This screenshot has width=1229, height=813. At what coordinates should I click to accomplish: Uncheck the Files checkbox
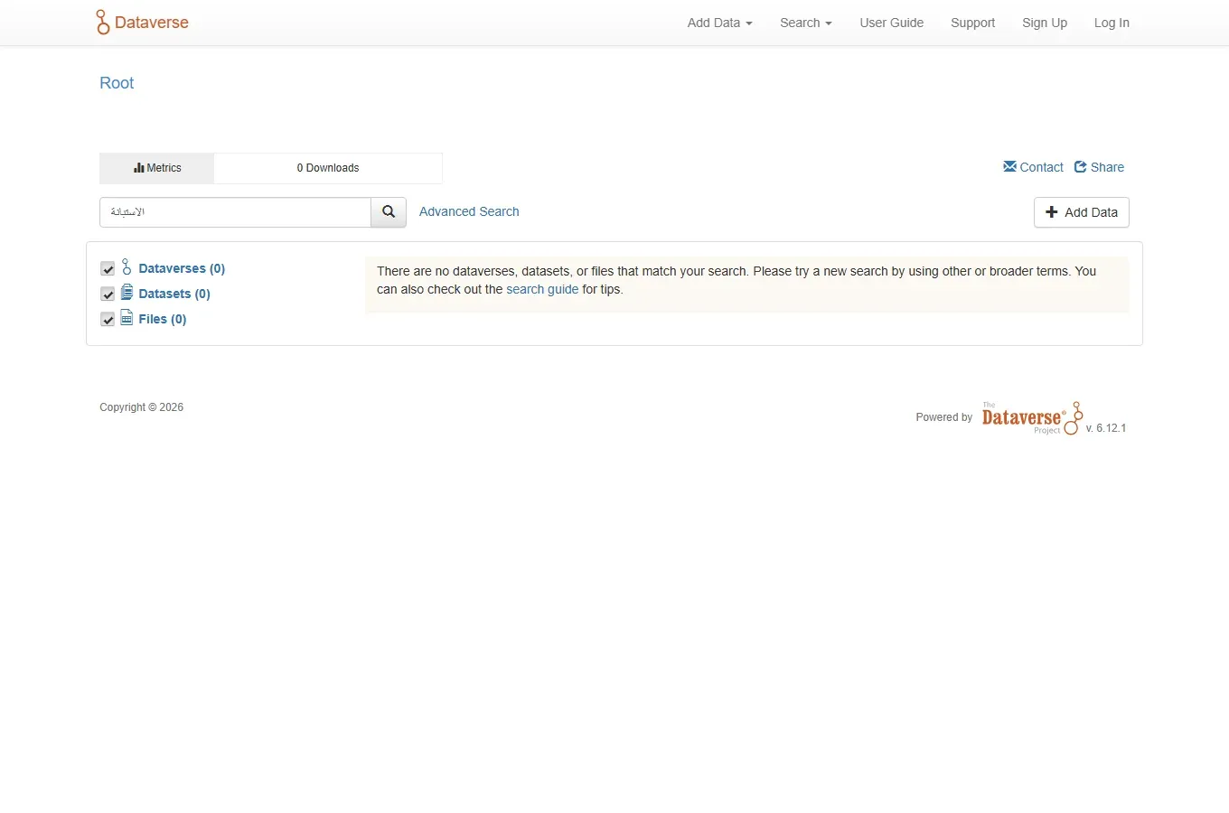(x=108, y=320)
